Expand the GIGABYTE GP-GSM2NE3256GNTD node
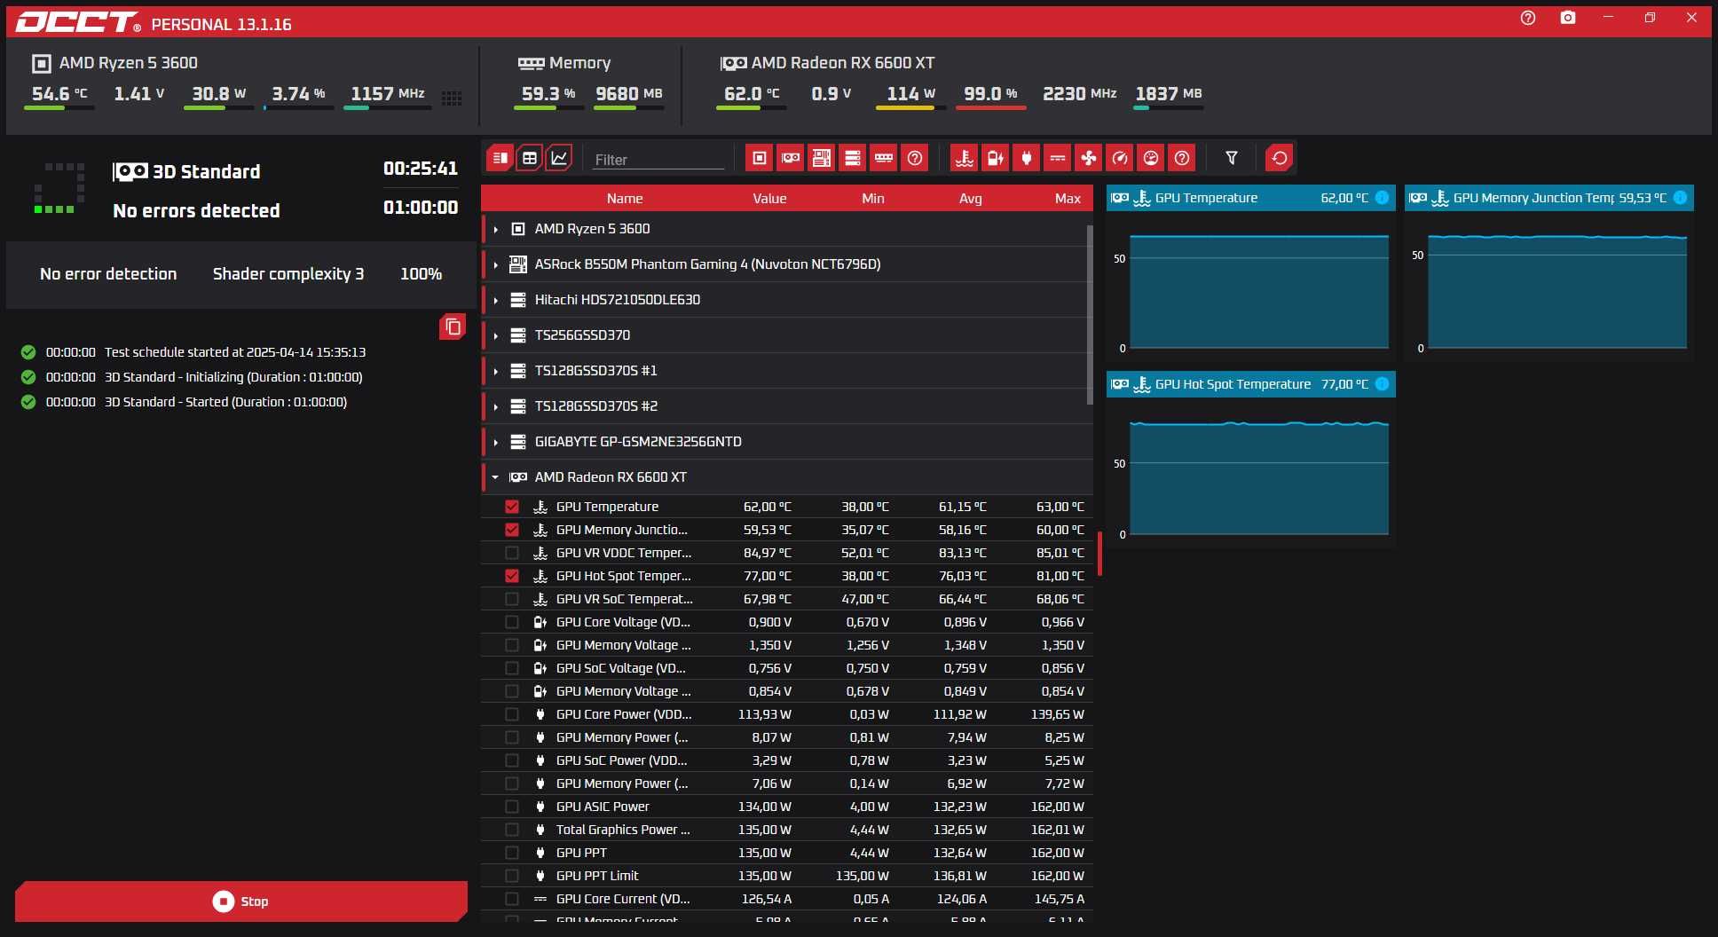Viewport: 1718px width, 937px height. pyautogui.click(x=495, y=442)
